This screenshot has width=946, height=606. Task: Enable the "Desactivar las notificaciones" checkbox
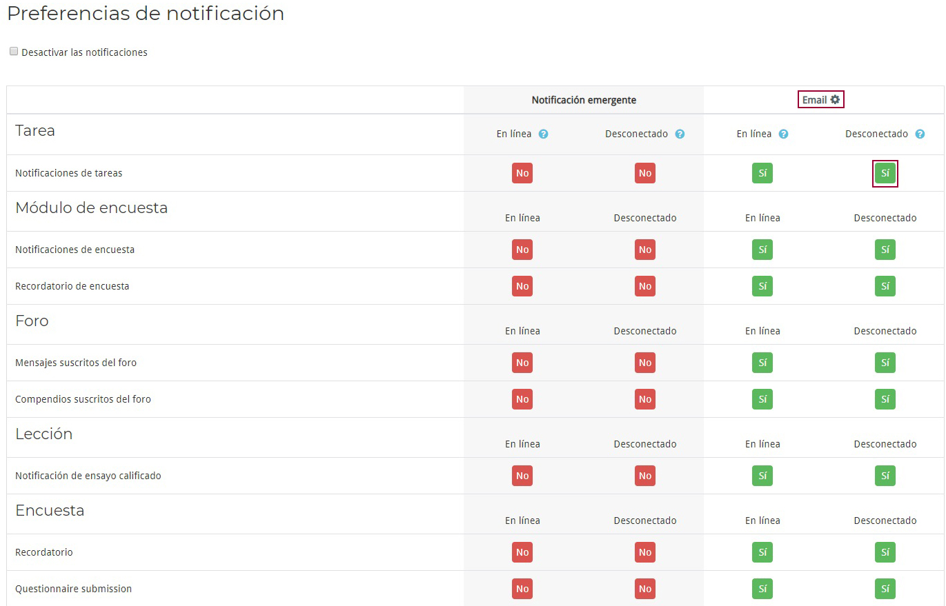[13, 50]
